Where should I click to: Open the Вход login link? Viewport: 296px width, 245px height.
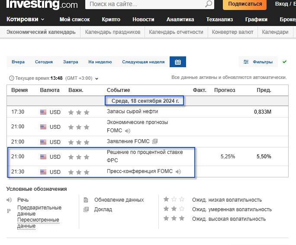(281, 4)
